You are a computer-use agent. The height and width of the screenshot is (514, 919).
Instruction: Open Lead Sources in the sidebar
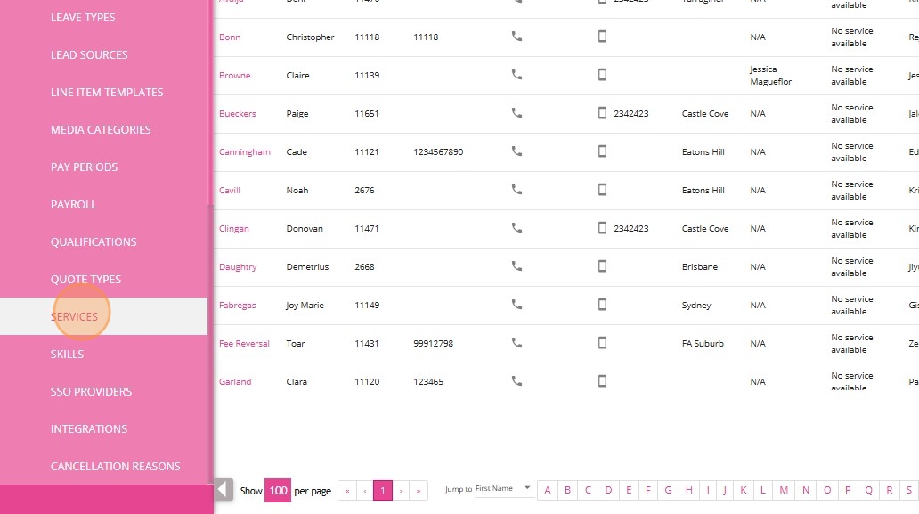pos(89,54)
